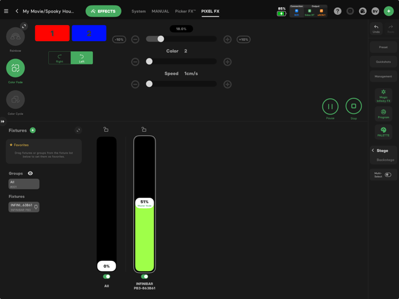Click the Redo button
Image resolution: width=399 pixels, height=299 pixels.
(x=391, y=29)
